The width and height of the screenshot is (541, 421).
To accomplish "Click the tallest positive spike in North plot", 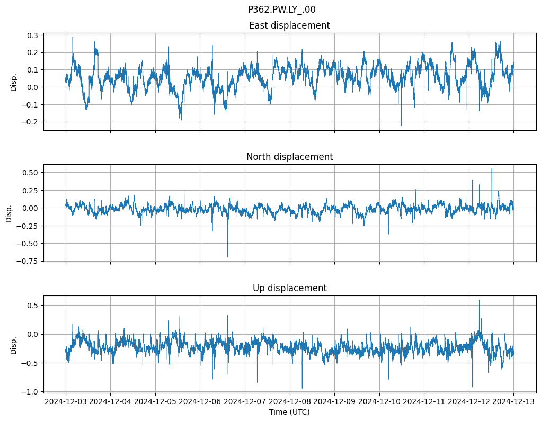I will coord(491,169).
